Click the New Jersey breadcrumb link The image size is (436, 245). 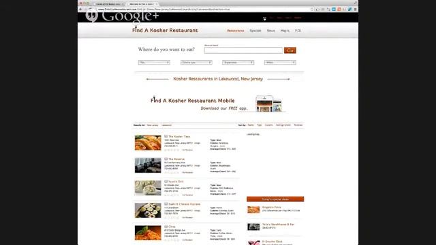click(x=153, y=125)
